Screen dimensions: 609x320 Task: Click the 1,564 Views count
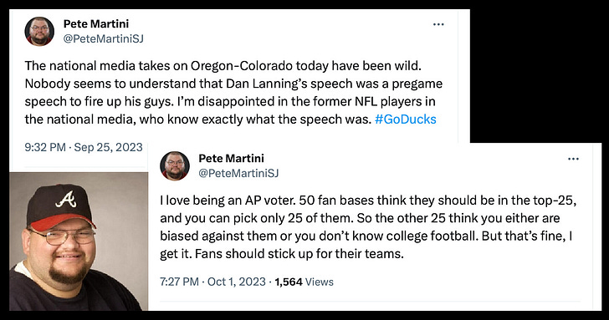click(x=304, y=282)
